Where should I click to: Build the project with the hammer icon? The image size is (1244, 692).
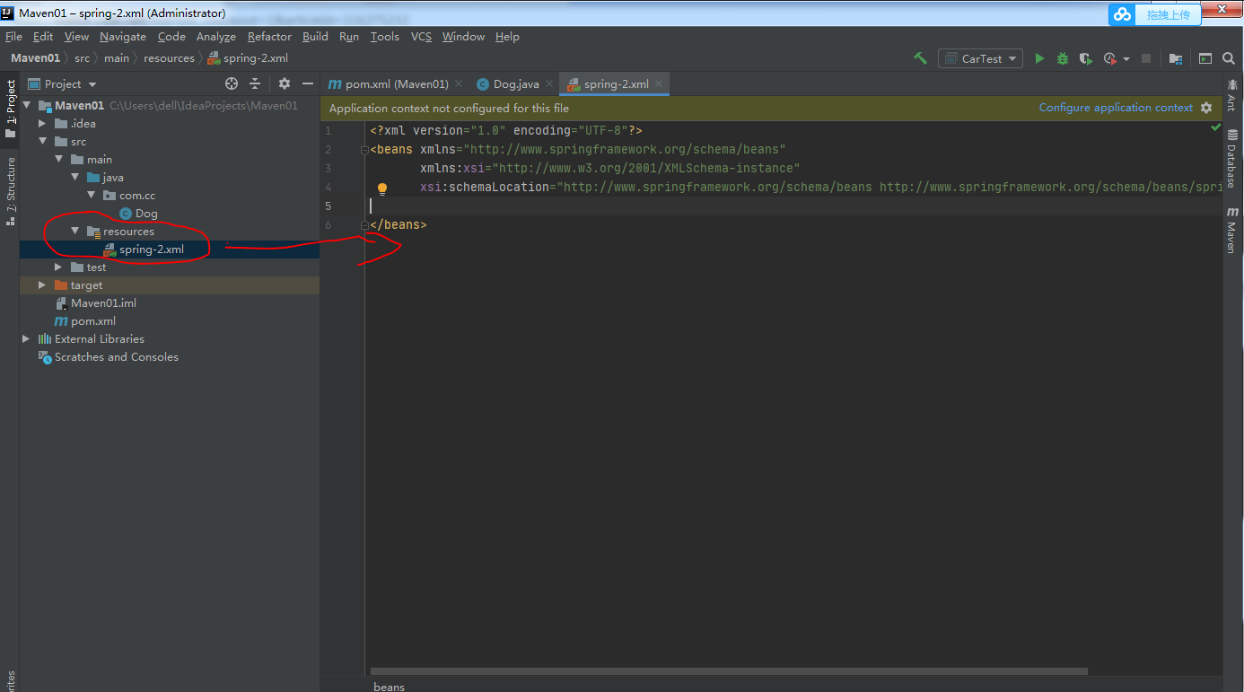click(920, 58)
